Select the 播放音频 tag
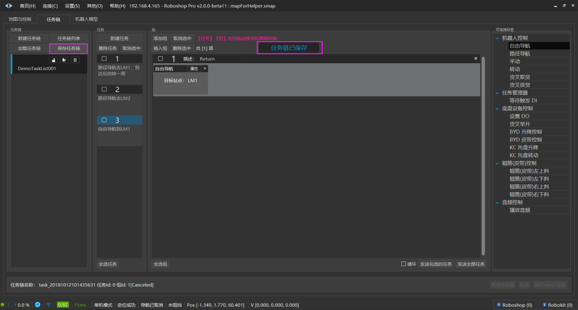The height and width of the screenshot is (310, 578). 520,210
